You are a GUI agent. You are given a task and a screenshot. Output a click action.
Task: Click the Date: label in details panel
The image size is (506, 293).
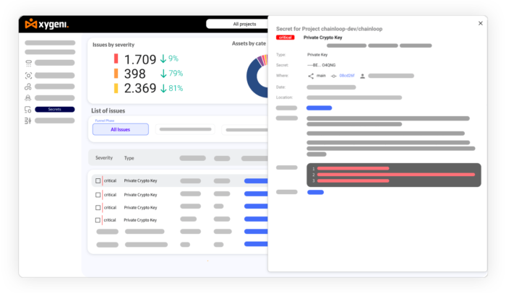[x=280, y=87]
